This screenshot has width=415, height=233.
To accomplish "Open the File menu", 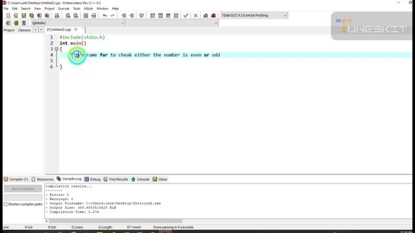I will point(6,8).
